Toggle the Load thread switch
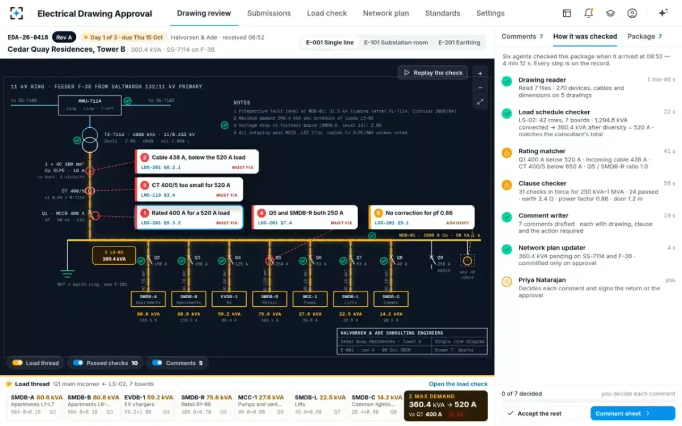682x426 pixels. [x=17, y=363]
